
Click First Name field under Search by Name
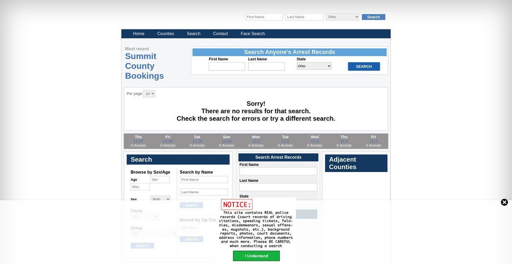204,180
